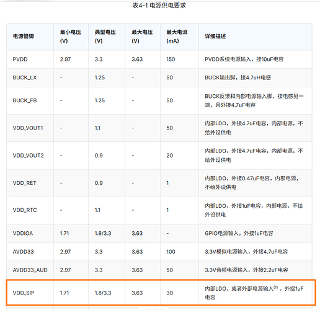320x310 pixels.
Task: Click the footnote (1) superscript in VDD_SIP description
Action: [x=276, y=287]
